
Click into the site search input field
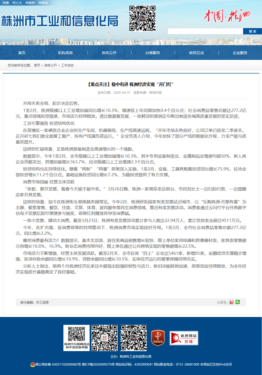205,31
